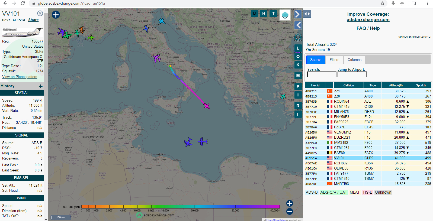Select the blue aircraft near San Marino
This screenshot has width=433, height=221.
tap(146, 28)
